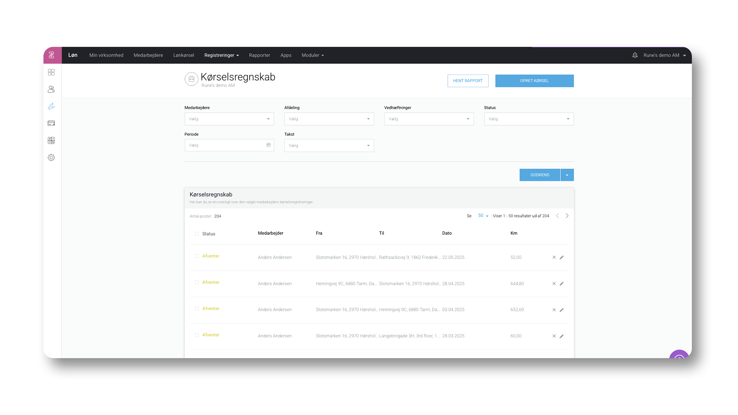Screen dimensions: 738x415
Task: Click the Opret kørsel button
Action: [534, 81]
